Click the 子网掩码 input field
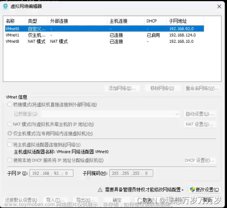The image size is (227, 208). [131, 173]
